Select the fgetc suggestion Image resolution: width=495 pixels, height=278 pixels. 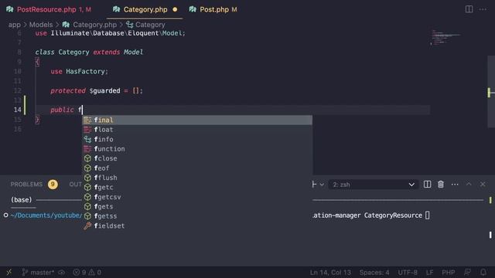coord(197,187)
